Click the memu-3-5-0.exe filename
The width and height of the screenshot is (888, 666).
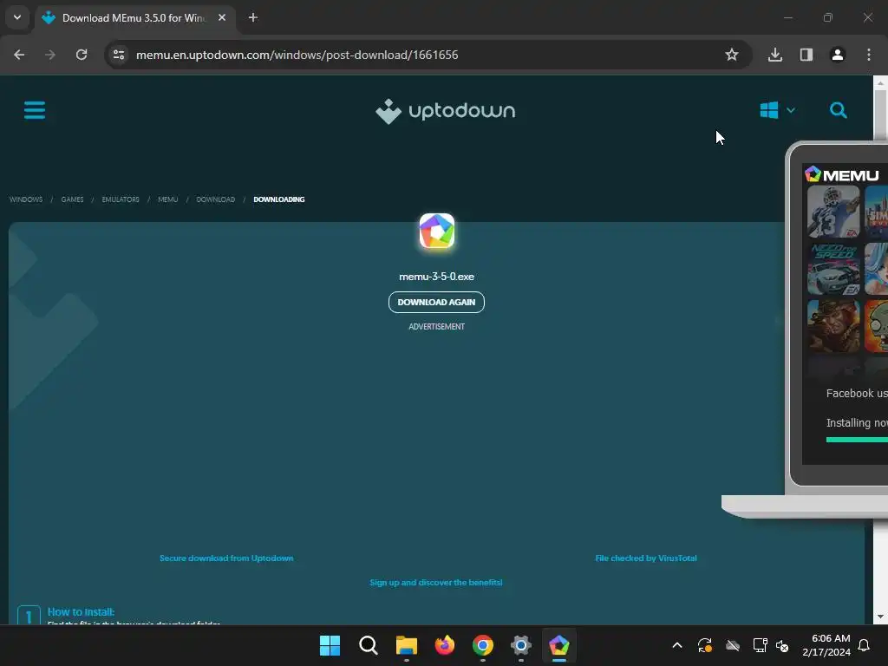point(437,277)
